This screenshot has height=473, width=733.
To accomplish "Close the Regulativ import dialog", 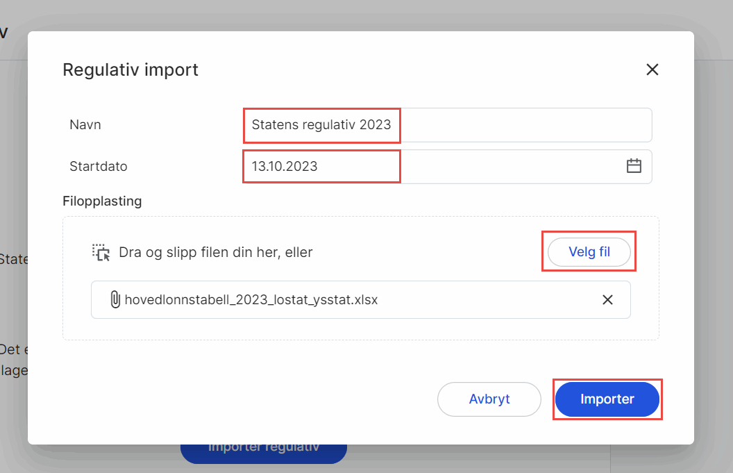I will pos(652,69).
